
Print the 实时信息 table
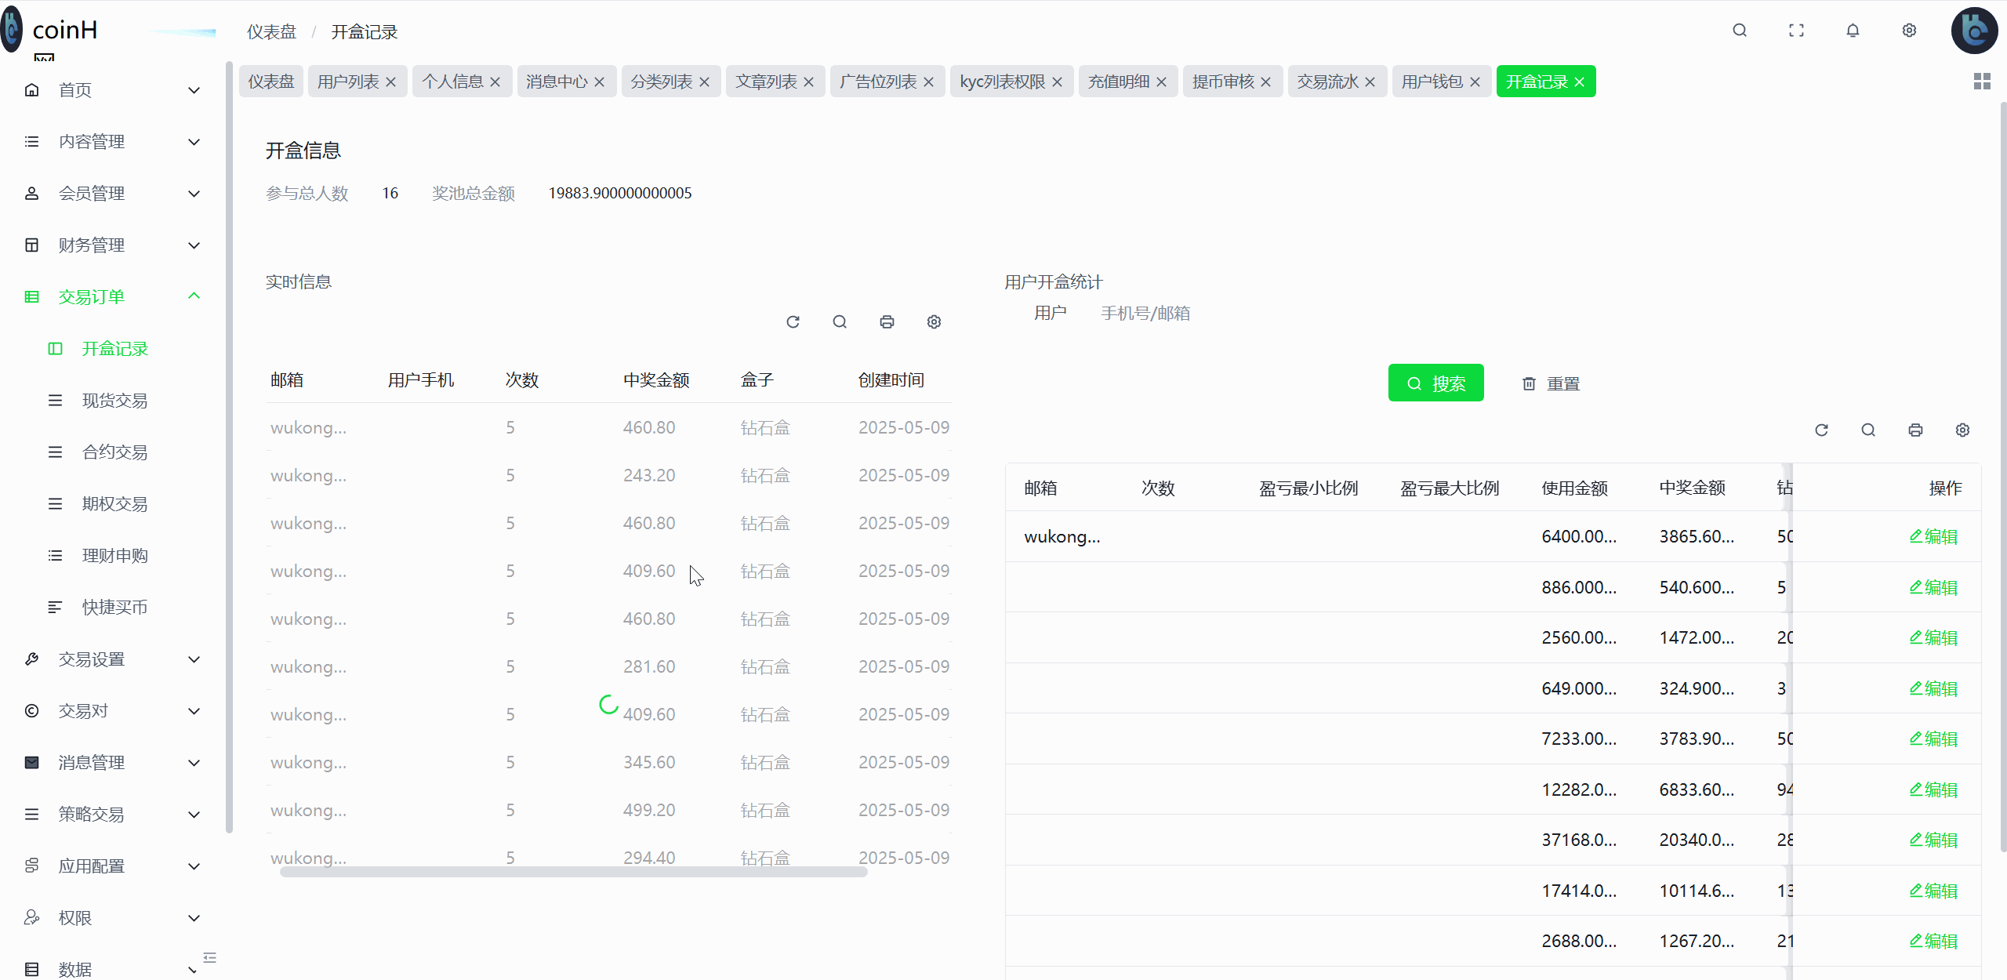[x=887, y=321]
